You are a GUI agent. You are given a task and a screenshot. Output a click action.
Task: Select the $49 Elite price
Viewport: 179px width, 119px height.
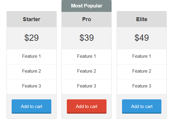pyautogui.click(x=142, y=38)
